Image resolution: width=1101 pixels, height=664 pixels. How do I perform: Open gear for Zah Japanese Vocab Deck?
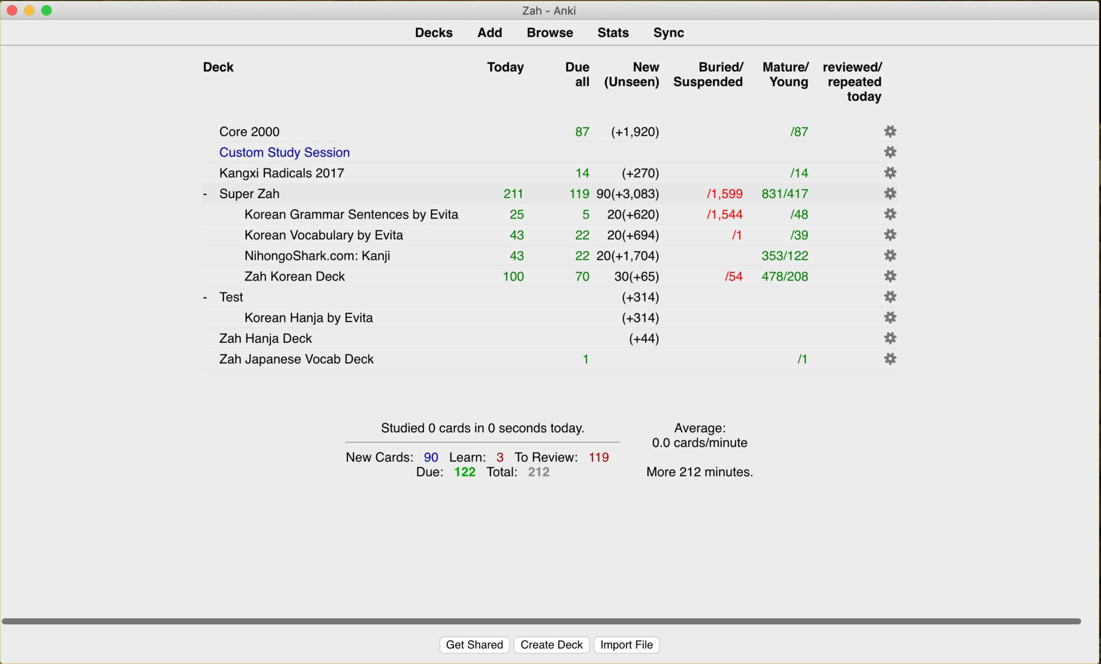pos(890,359)
